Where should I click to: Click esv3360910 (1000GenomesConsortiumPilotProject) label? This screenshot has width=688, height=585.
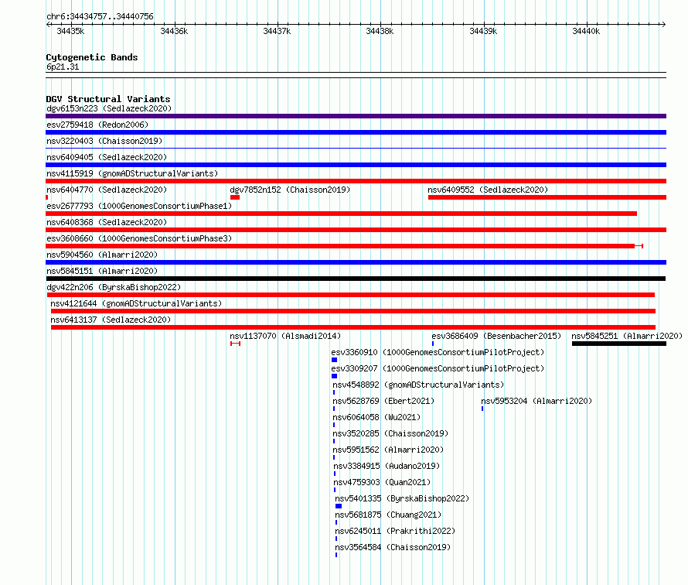438,352
